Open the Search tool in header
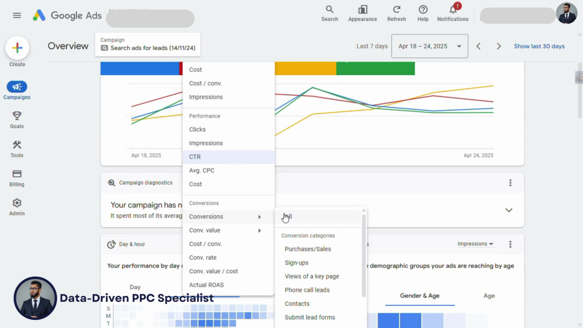This screenshot has height=328, width=583. coord(329,13)
